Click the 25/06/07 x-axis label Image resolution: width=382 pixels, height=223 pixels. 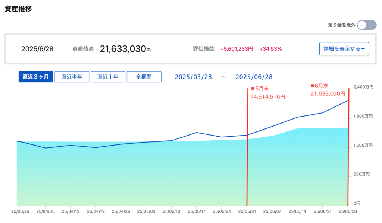(272, 211)
